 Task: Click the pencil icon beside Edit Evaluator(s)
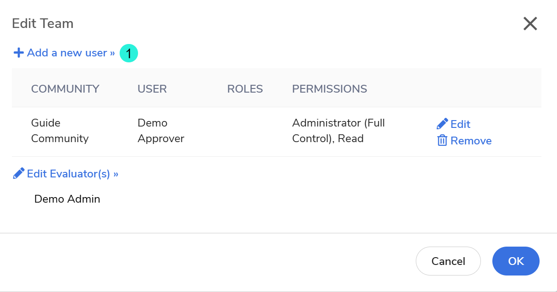pos(18,173)
